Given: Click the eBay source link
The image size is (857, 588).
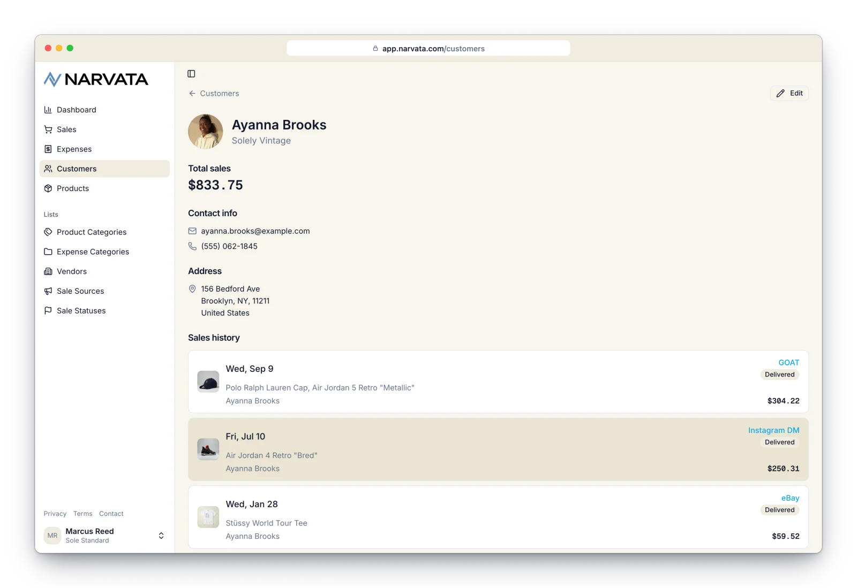Looking at the screenshot, I should click(x=790, y=498).
